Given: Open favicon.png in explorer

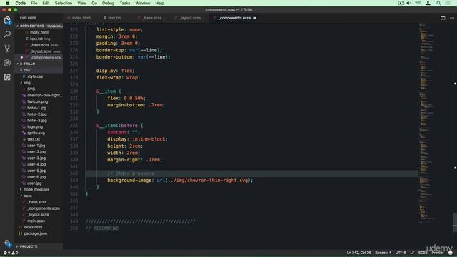Looking at the screenshot, I should pos(38,101).
